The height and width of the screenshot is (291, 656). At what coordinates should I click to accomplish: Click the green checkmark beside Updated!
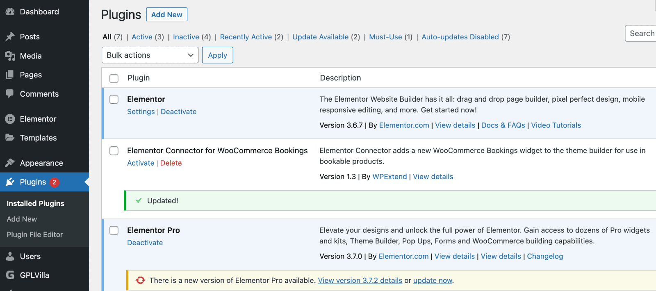pyautogui.click(x=139, y=200)
